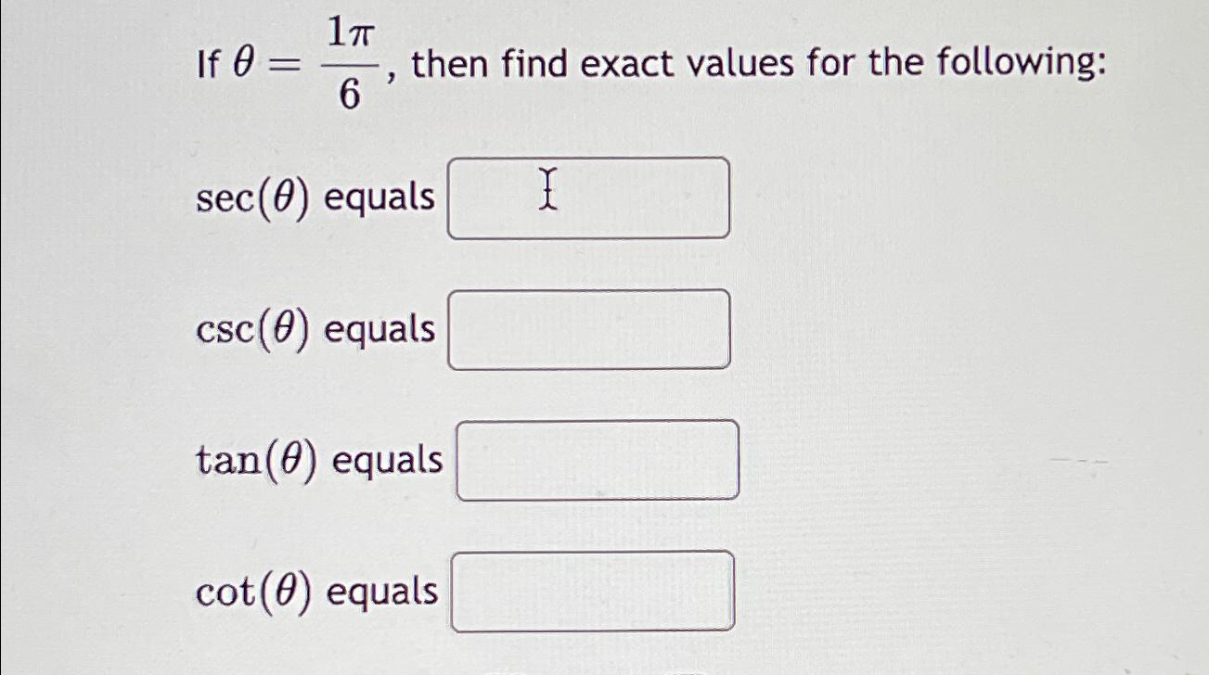Click the sec(θ) equals label
The height and width of the screenshot is (675, 1209).
(317, 196)
